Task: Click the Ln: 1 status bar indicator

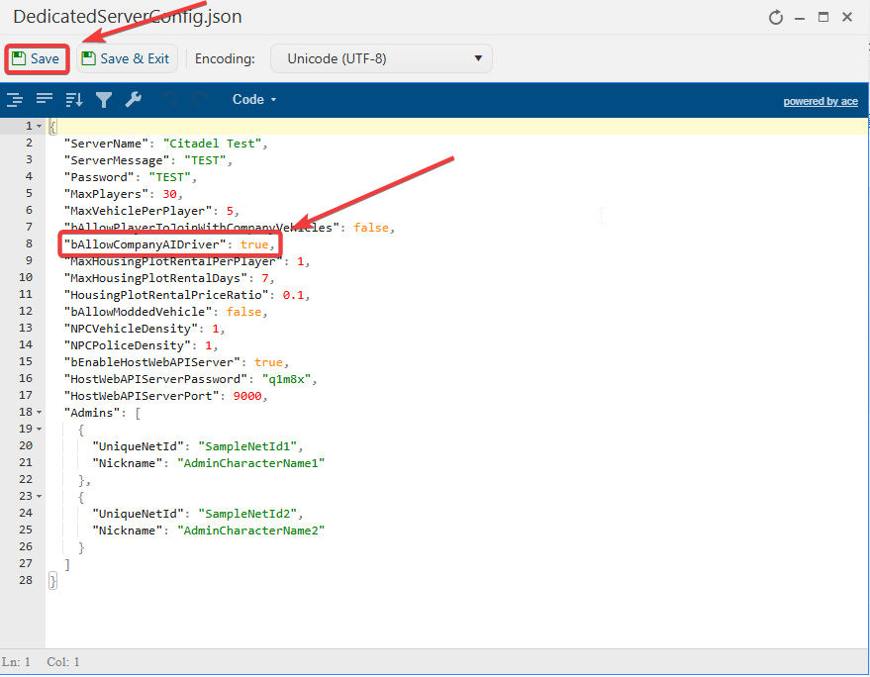Action: click(16, 662)
